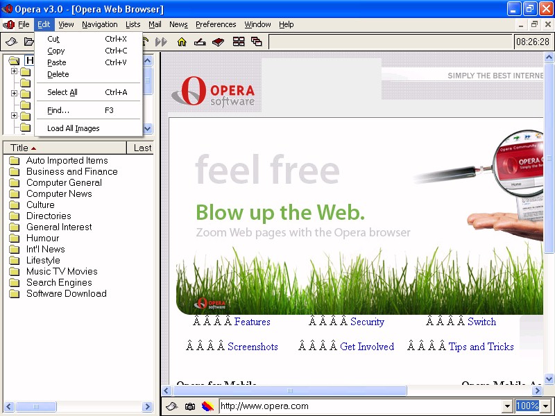This screenshot has width=555, height=416.
Task: Click the hotlist tree's scroll-down arrow
Action: [x=148, y=129]
